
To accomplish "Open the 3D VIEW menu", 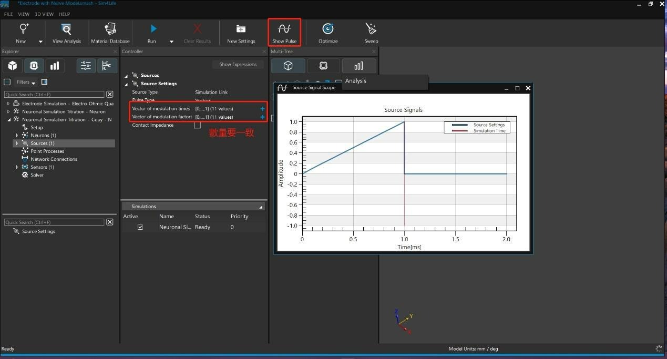I will (44, 14).
